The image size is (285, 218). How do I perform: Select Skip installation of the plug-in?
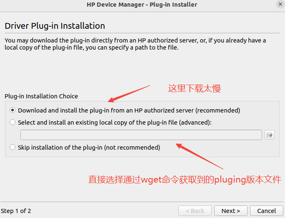12,147
